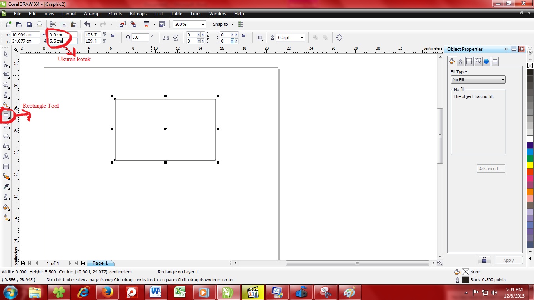The width and height of the screenshot is (534, 300).
Task: Toggle auto-apply lock in Object Properties
Action: pos(484,260)
